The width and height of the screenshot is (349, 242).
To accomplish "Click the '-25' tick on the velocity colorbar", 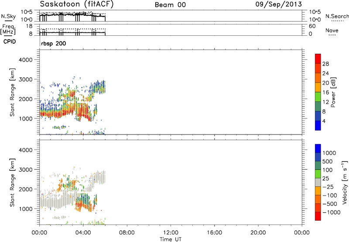I will [328, 187].
